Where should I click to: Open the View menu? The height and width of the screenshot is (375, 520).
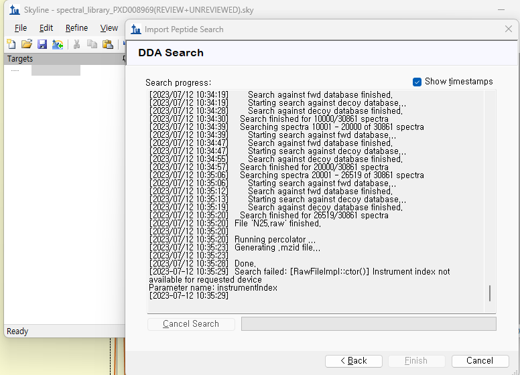coord(109,27)
